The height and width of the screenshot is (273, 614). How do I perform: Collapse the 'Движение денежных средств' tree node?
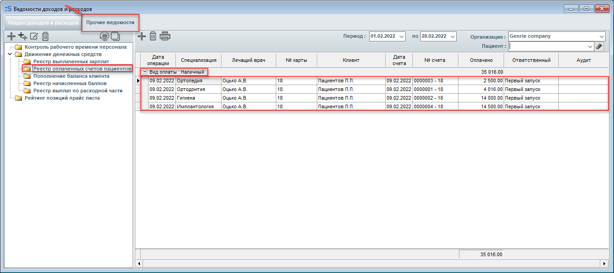(10, 54)
